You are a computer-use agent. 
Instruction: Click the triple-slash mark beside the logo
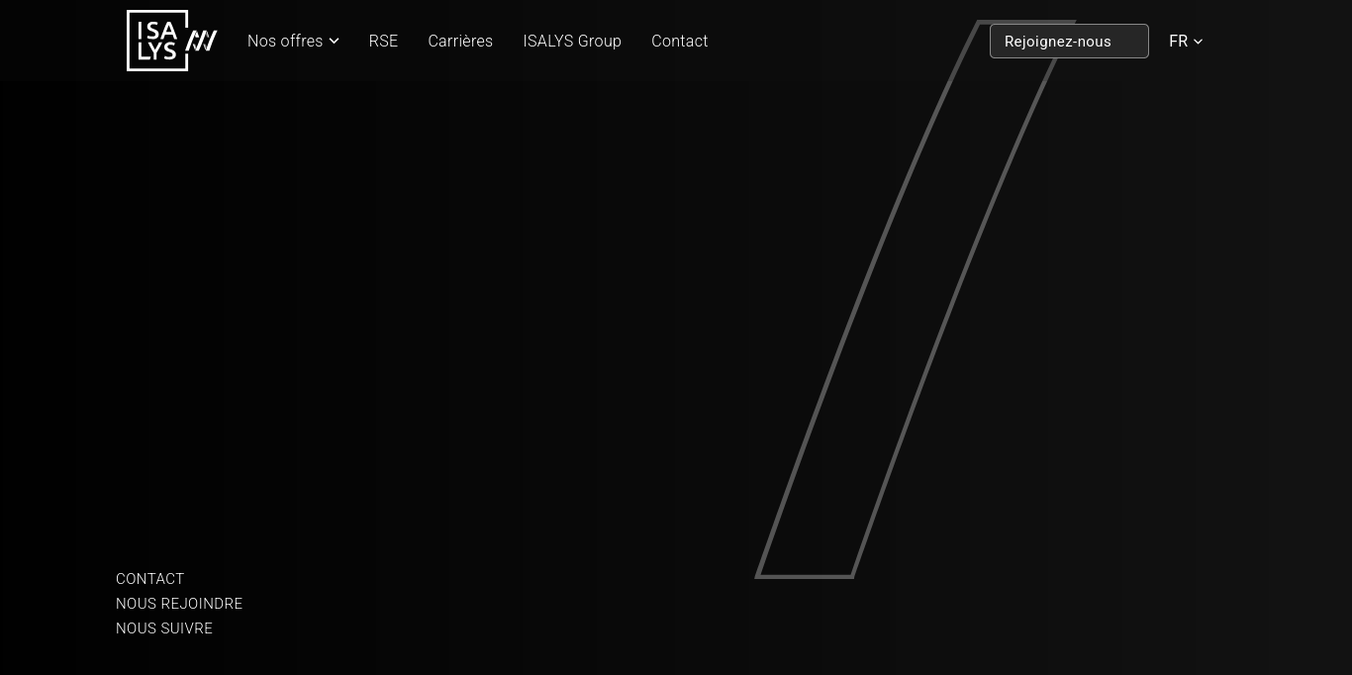pyautogui.click(x=202, y=41)
